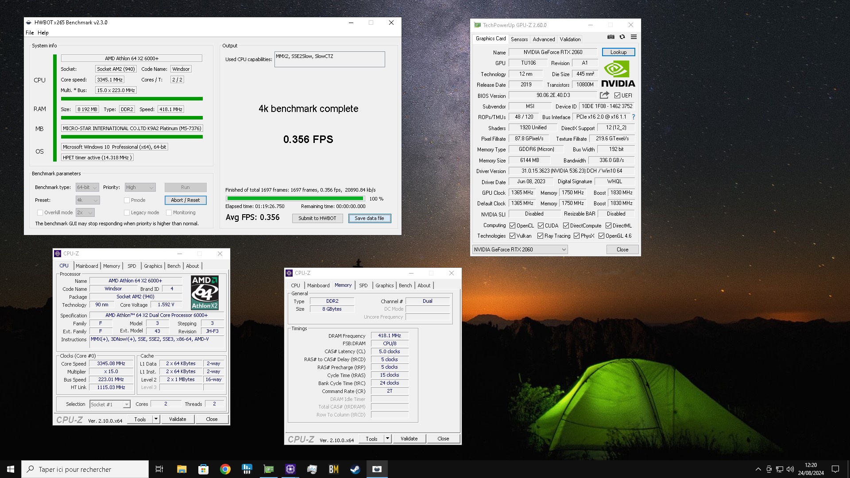Open the GPU-Z hamburger menu icon
Screen dimensions: 850x478
tap(634, 37)
